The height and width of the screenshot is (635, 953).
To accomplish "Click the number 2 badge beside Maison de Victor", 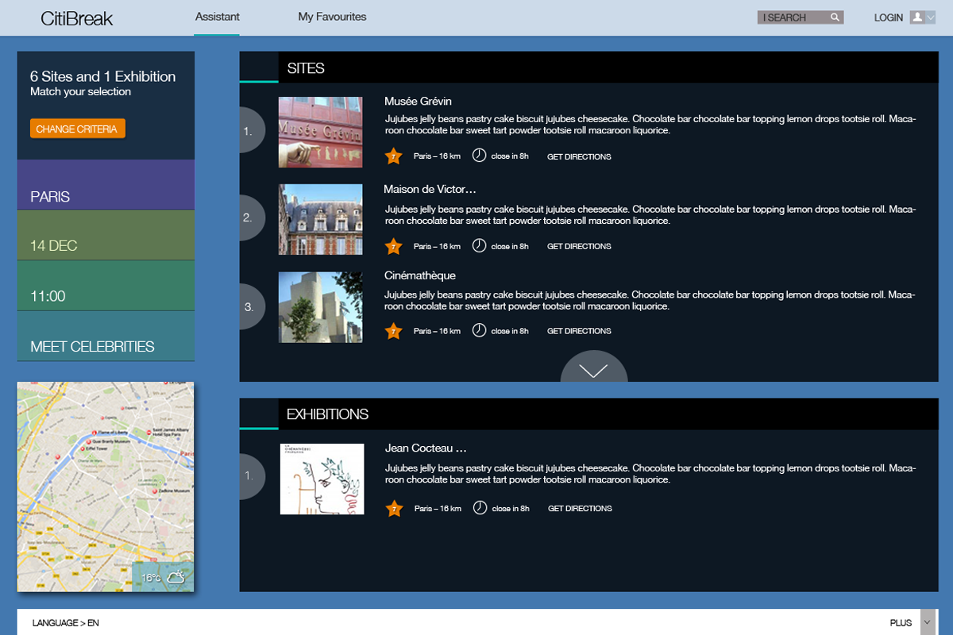I will coord(250,217).
